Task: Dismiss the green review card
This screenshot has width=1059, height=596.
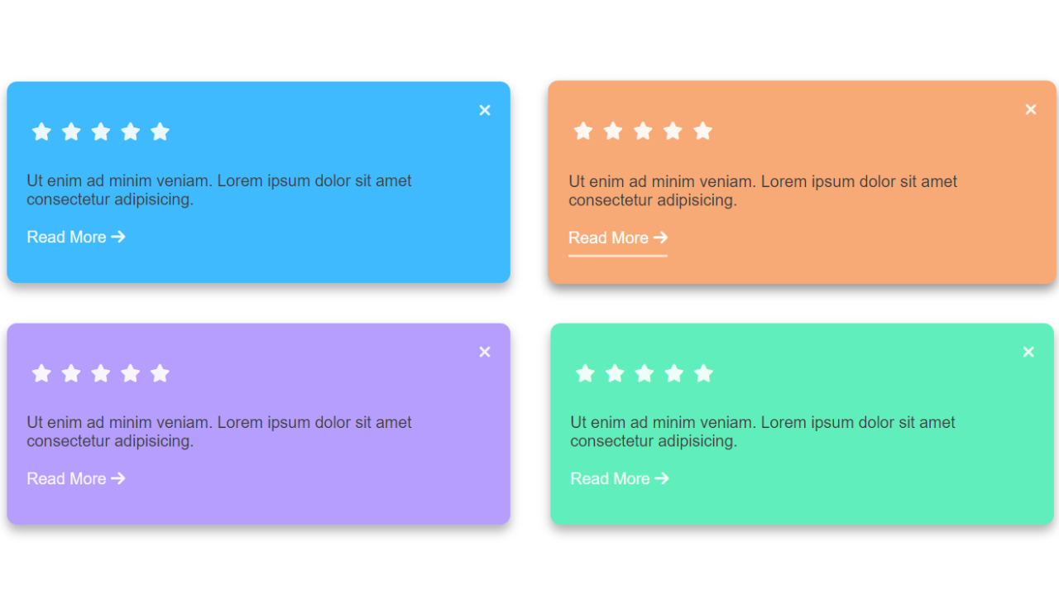Action: [1028, 352]
